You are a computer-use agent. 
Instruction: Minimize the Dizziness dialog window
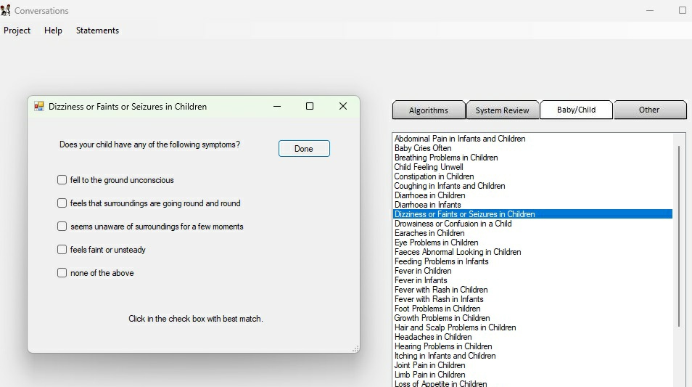(x=277, y=107)
